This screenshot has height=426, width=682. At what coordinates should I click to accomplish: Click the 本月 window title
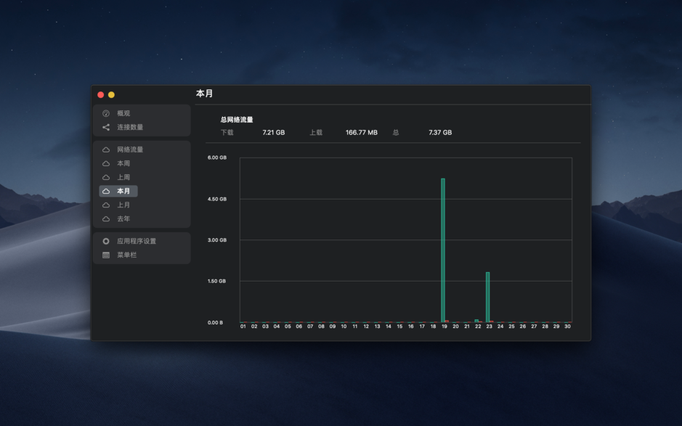pos(204,94)
